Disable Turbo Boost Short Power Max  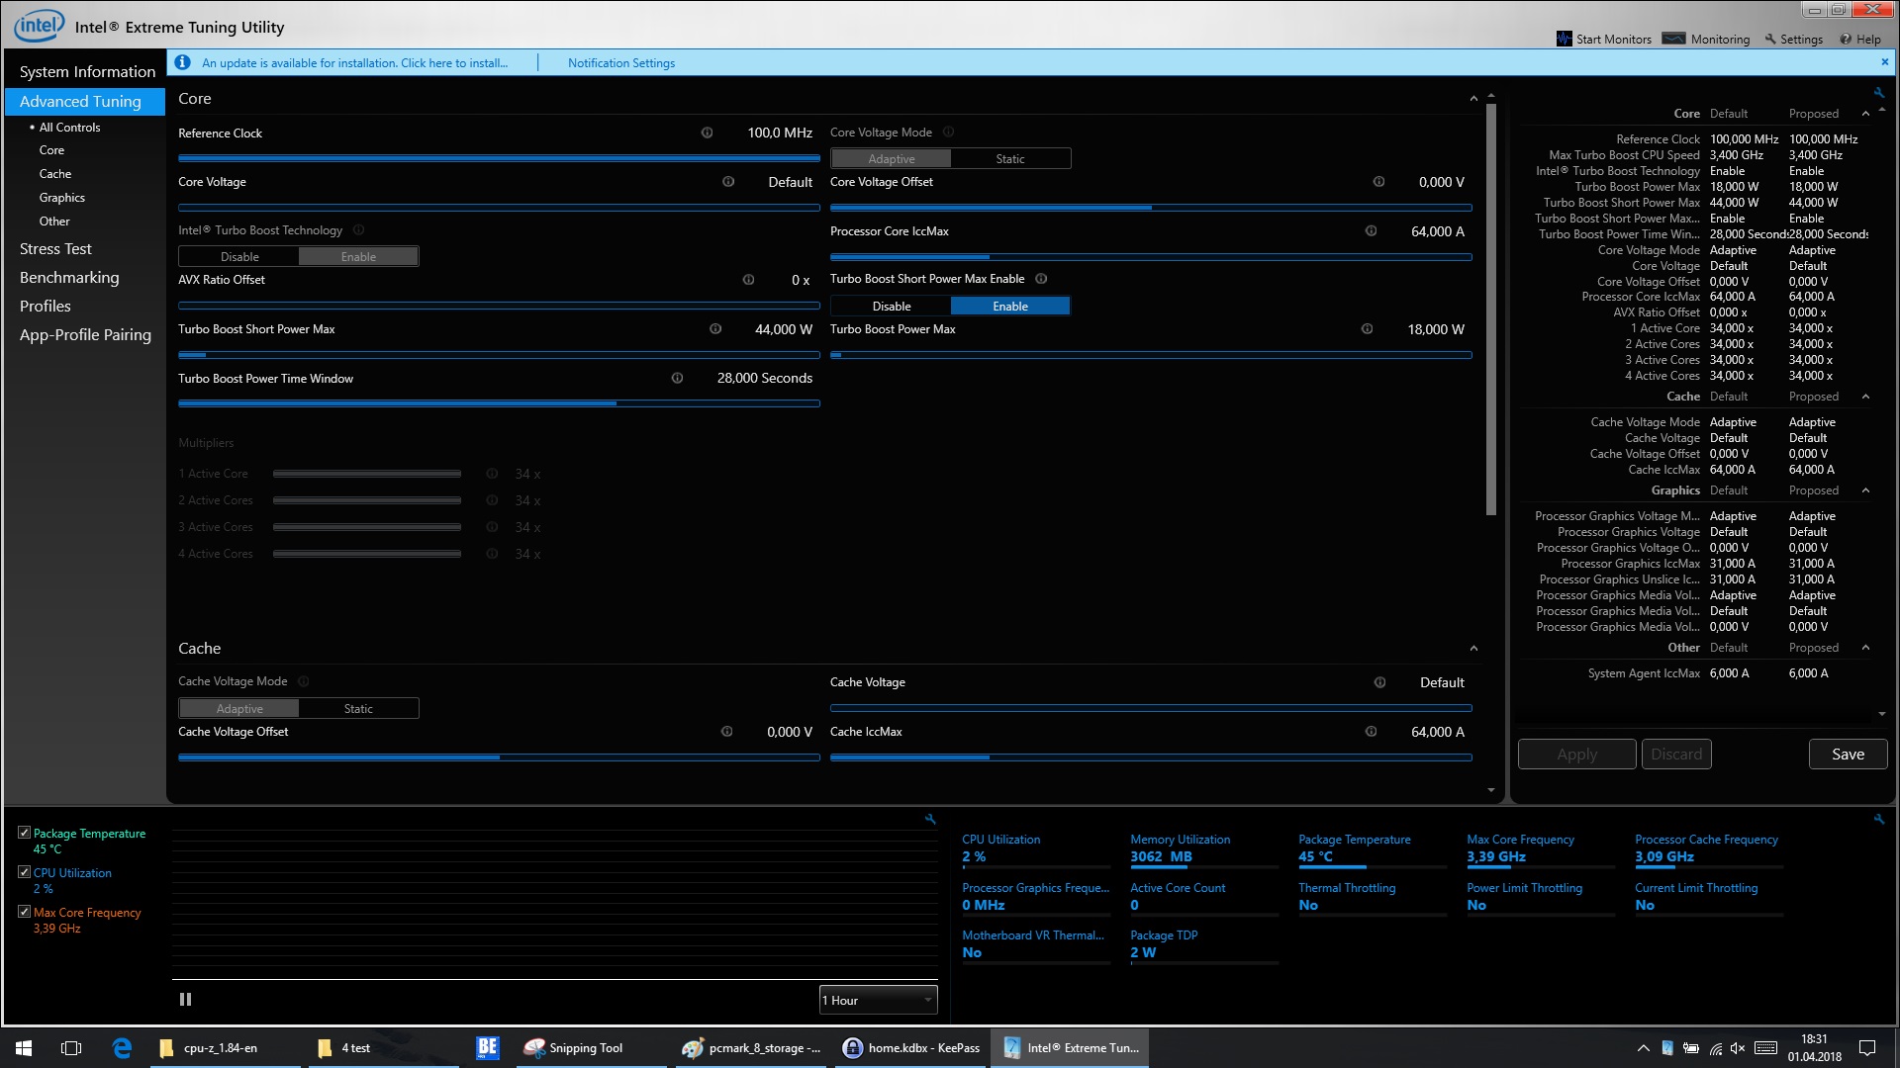coord(892,306)
